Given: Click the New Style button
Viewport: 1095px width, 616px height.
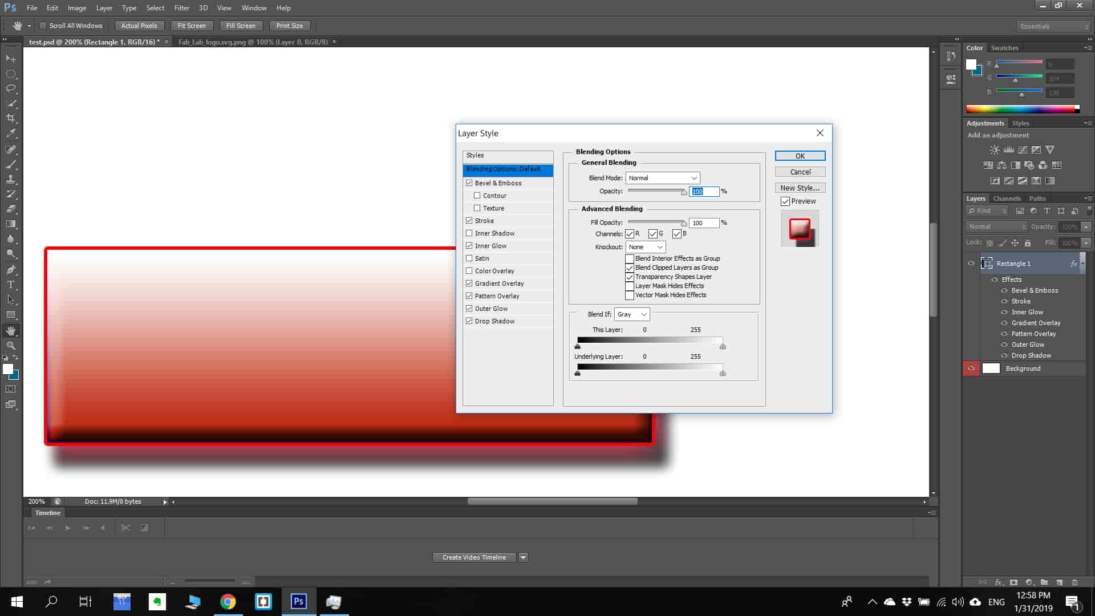Looking at the screenshot, I should tap(800, 188).
